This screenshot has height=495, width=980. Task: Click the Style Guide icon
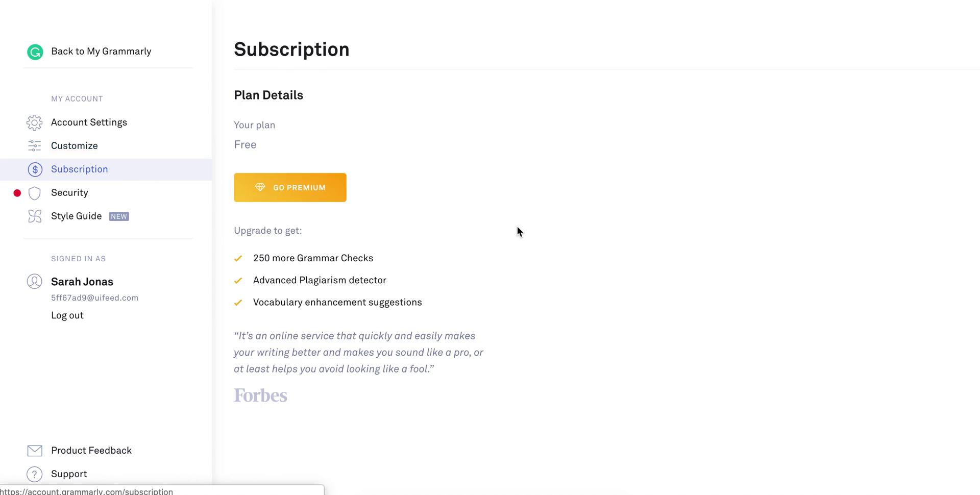click(x=34, y=216)
